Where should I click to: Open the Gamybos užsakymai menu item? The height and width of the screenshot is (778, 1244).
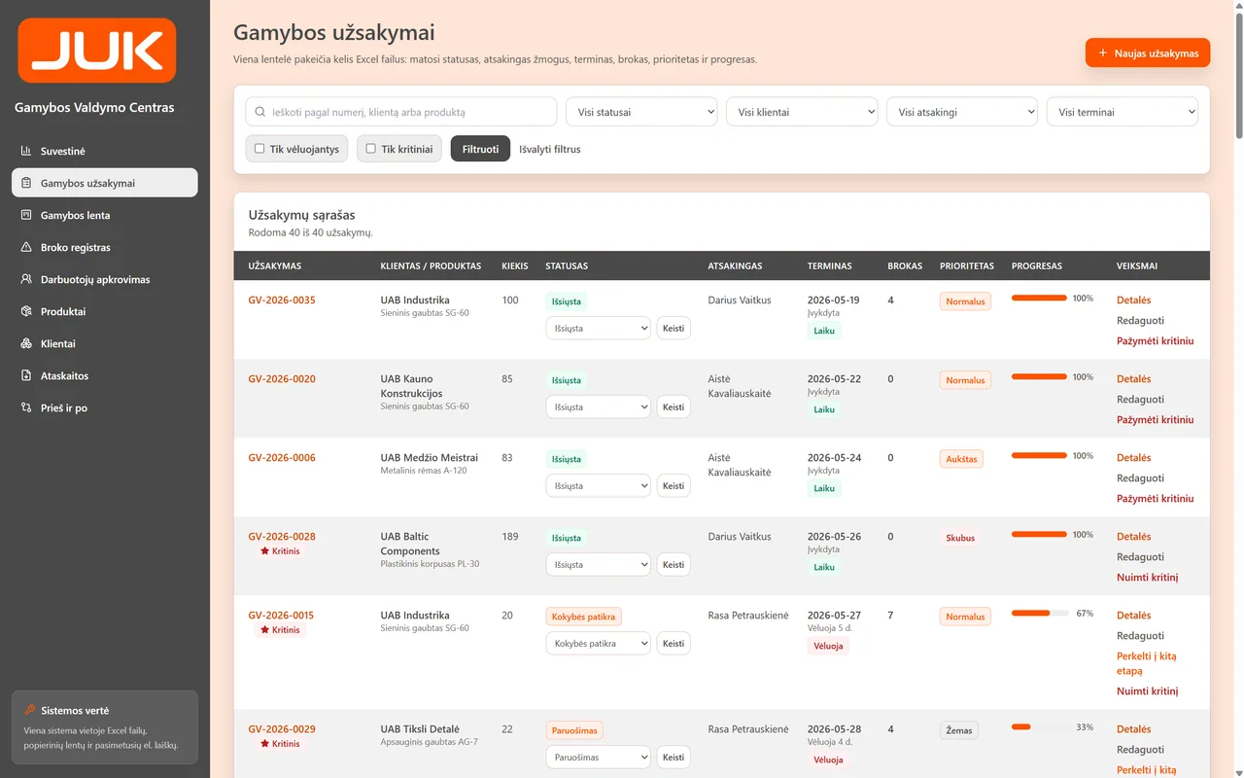coord(105,183)
